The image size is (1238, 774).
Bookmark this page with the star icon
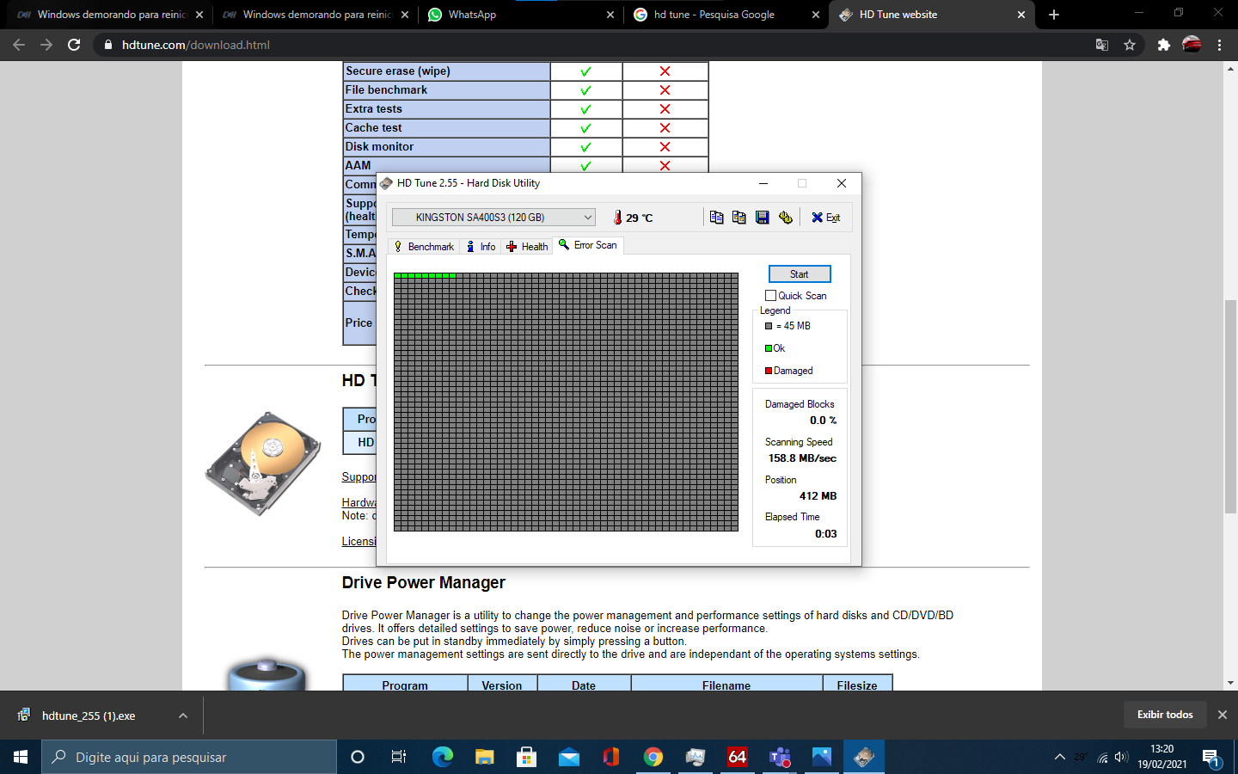click(1130, 45)
